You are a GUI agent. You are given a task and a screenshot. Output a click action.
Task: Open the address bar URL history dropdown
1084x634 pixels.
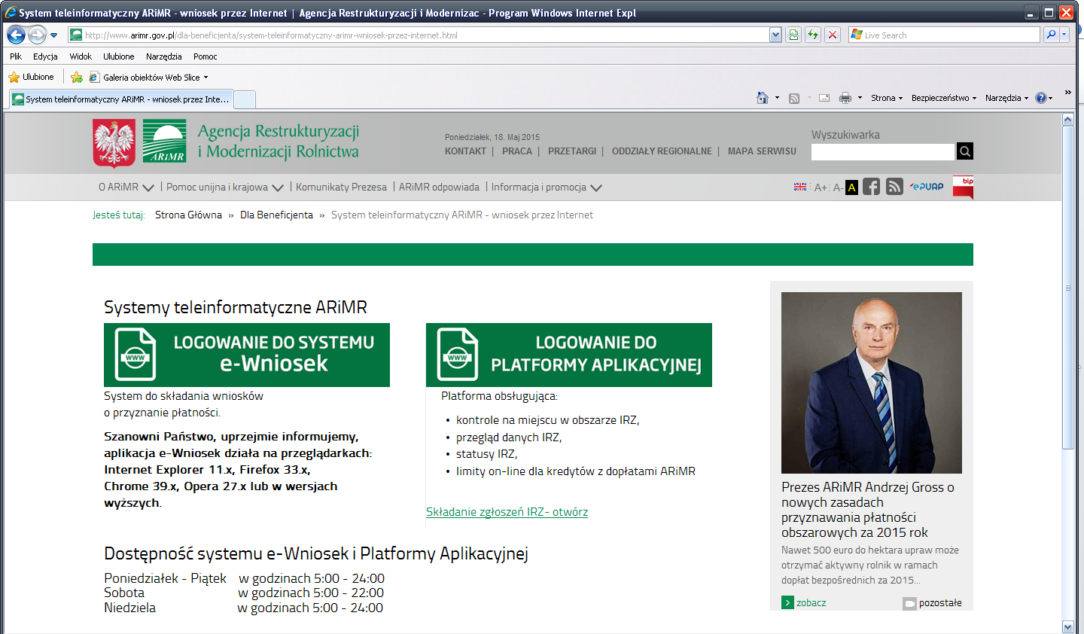pyautogui.click(x=775, y=35)
